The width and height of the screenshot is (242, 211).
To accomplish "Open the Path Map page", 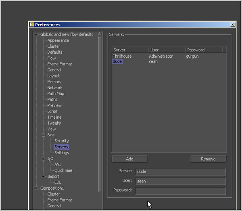I will pyautogui.click(x=56, y=94).
